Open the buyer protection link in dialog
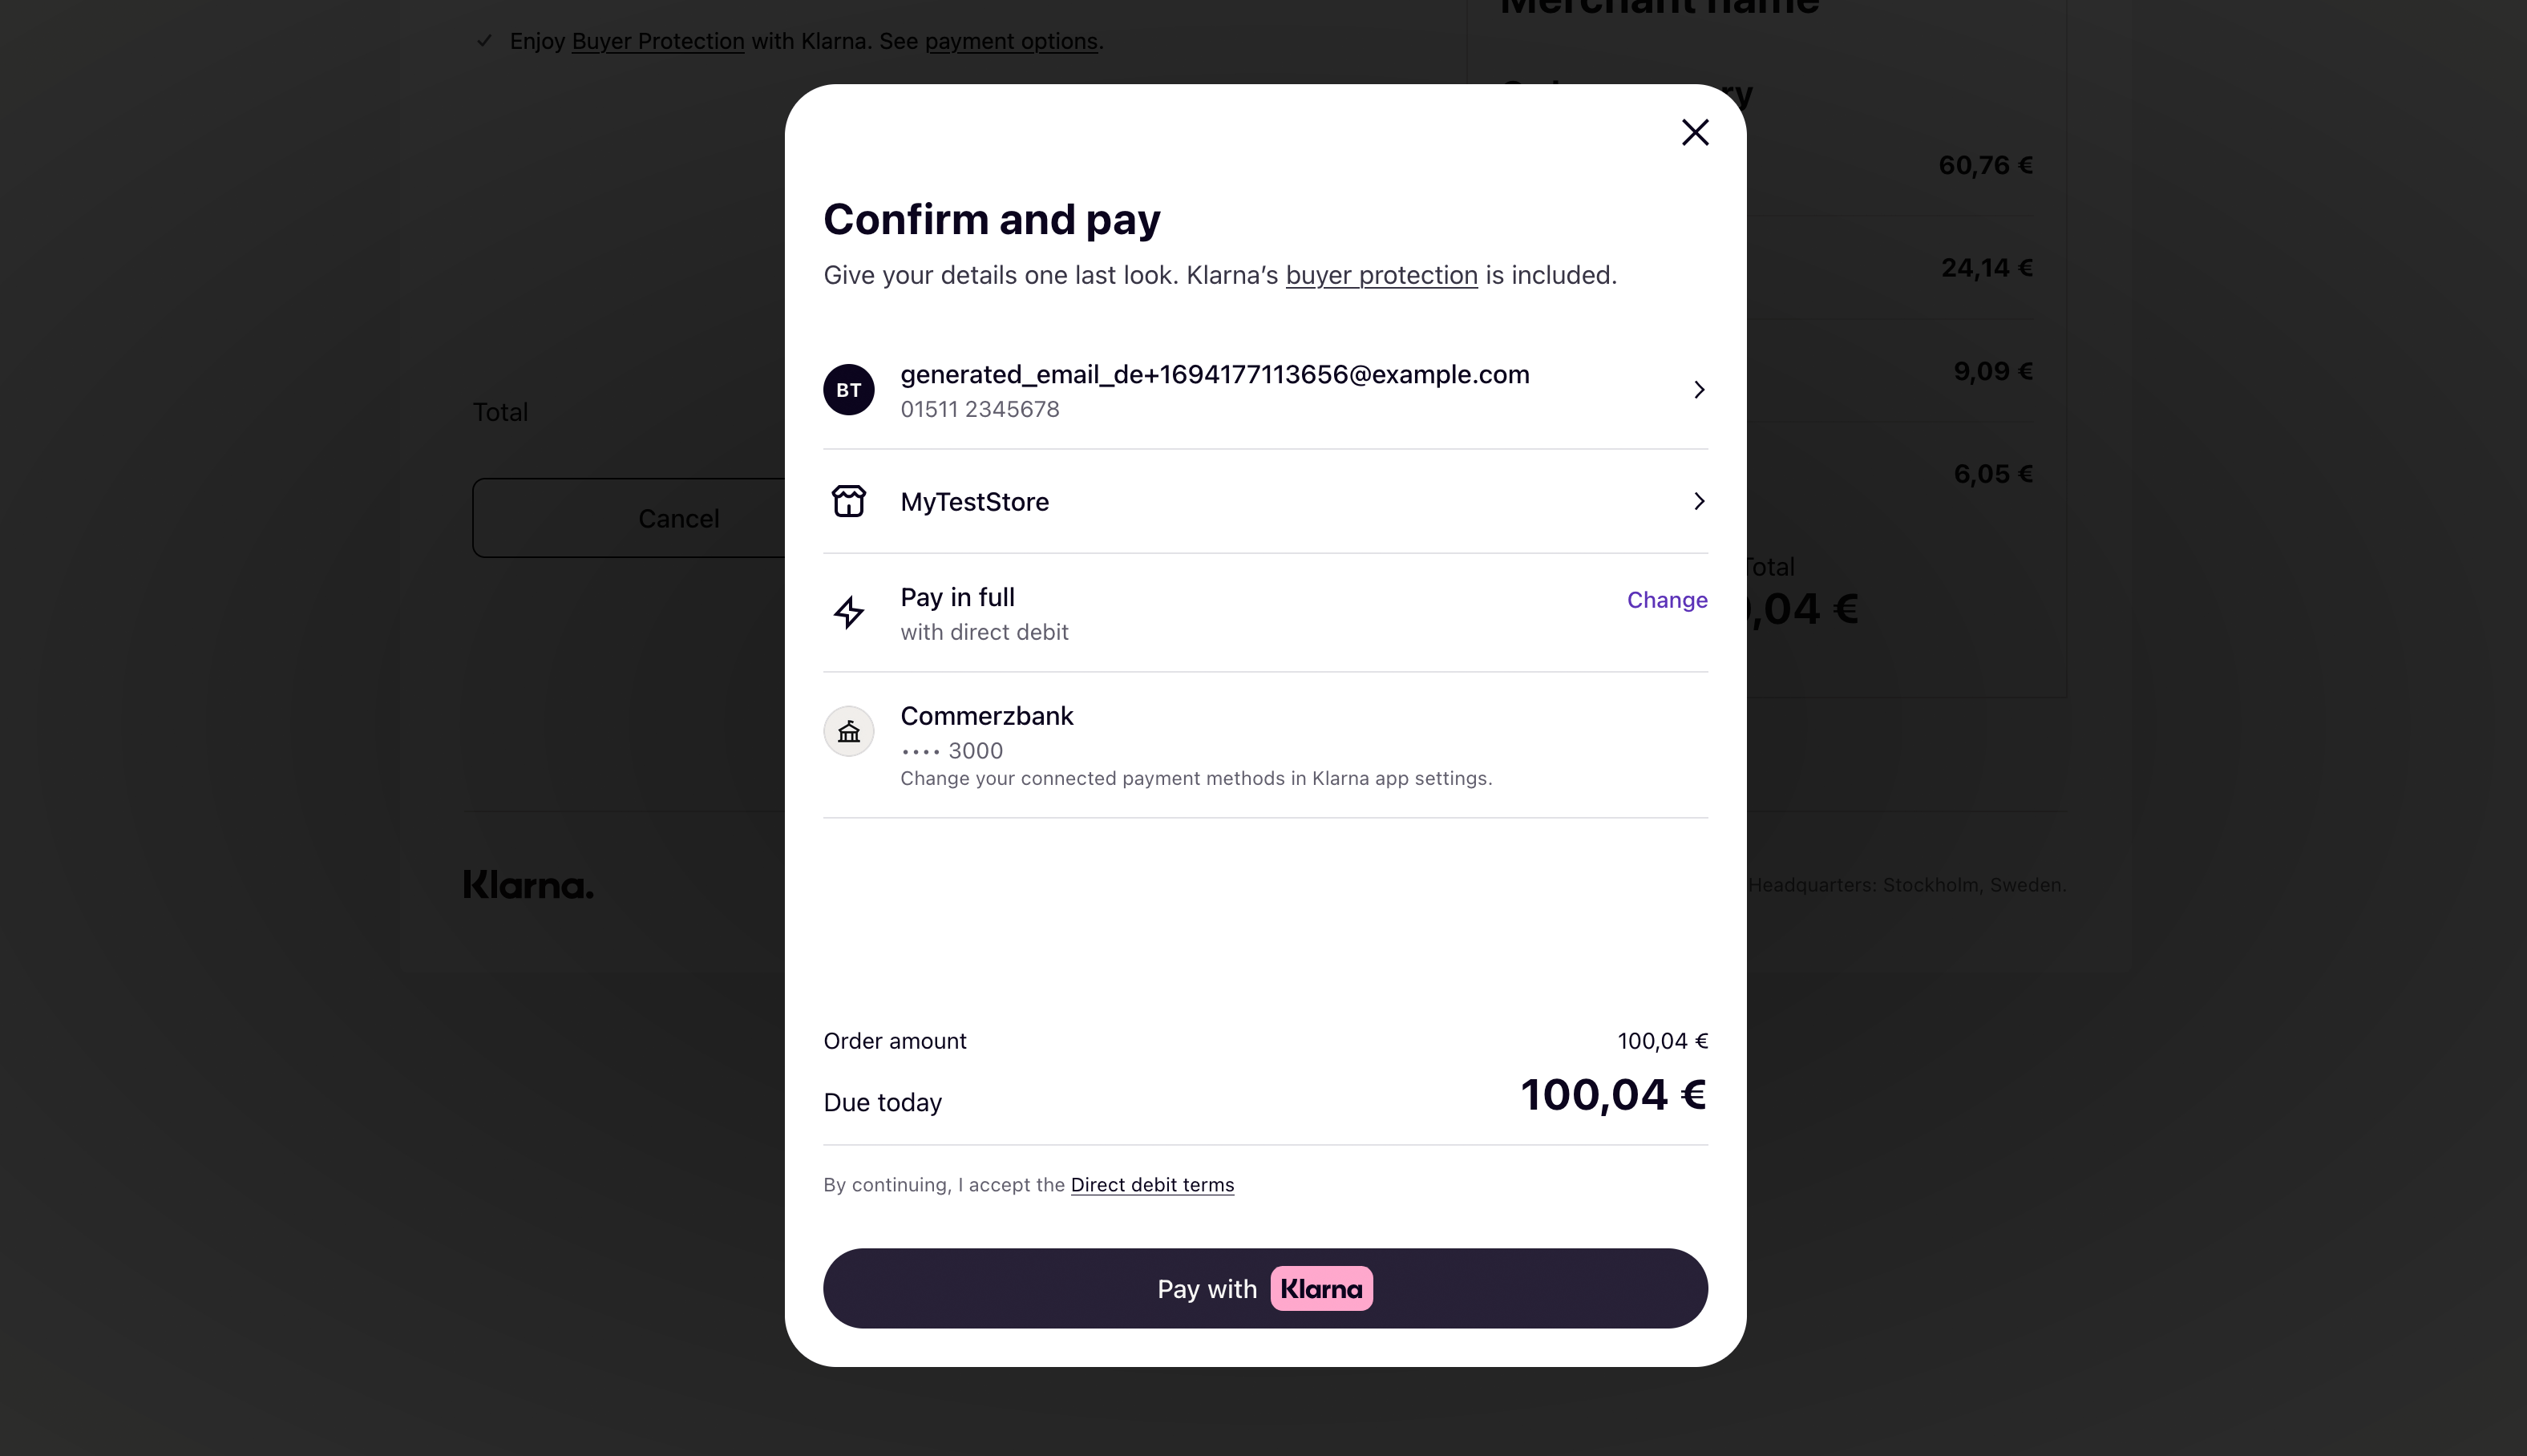The width and height of the screenshot is (2527, 1456). click(x=1381, y=275)
